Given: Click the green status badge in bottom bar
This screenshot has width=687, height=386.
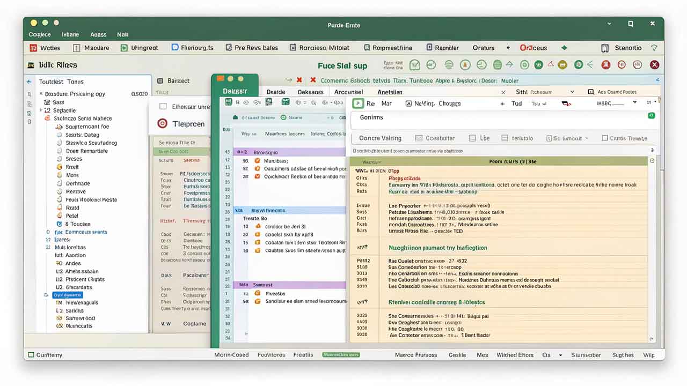Looking at the screenshot, I should point(341,354).
